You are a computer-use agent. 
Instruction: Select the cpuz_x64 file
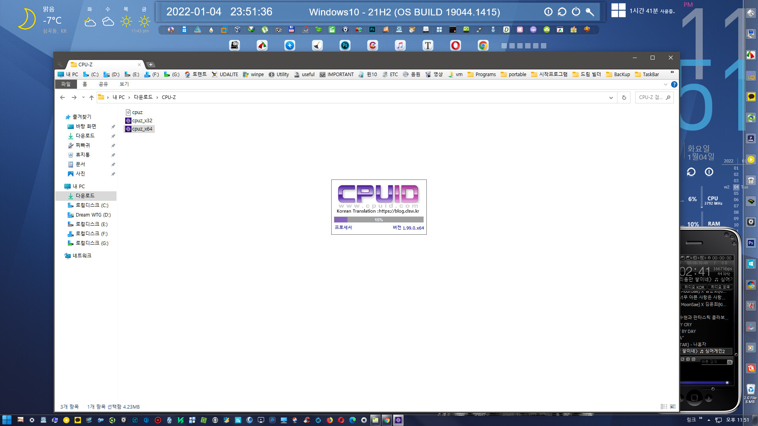coord(139,129)
